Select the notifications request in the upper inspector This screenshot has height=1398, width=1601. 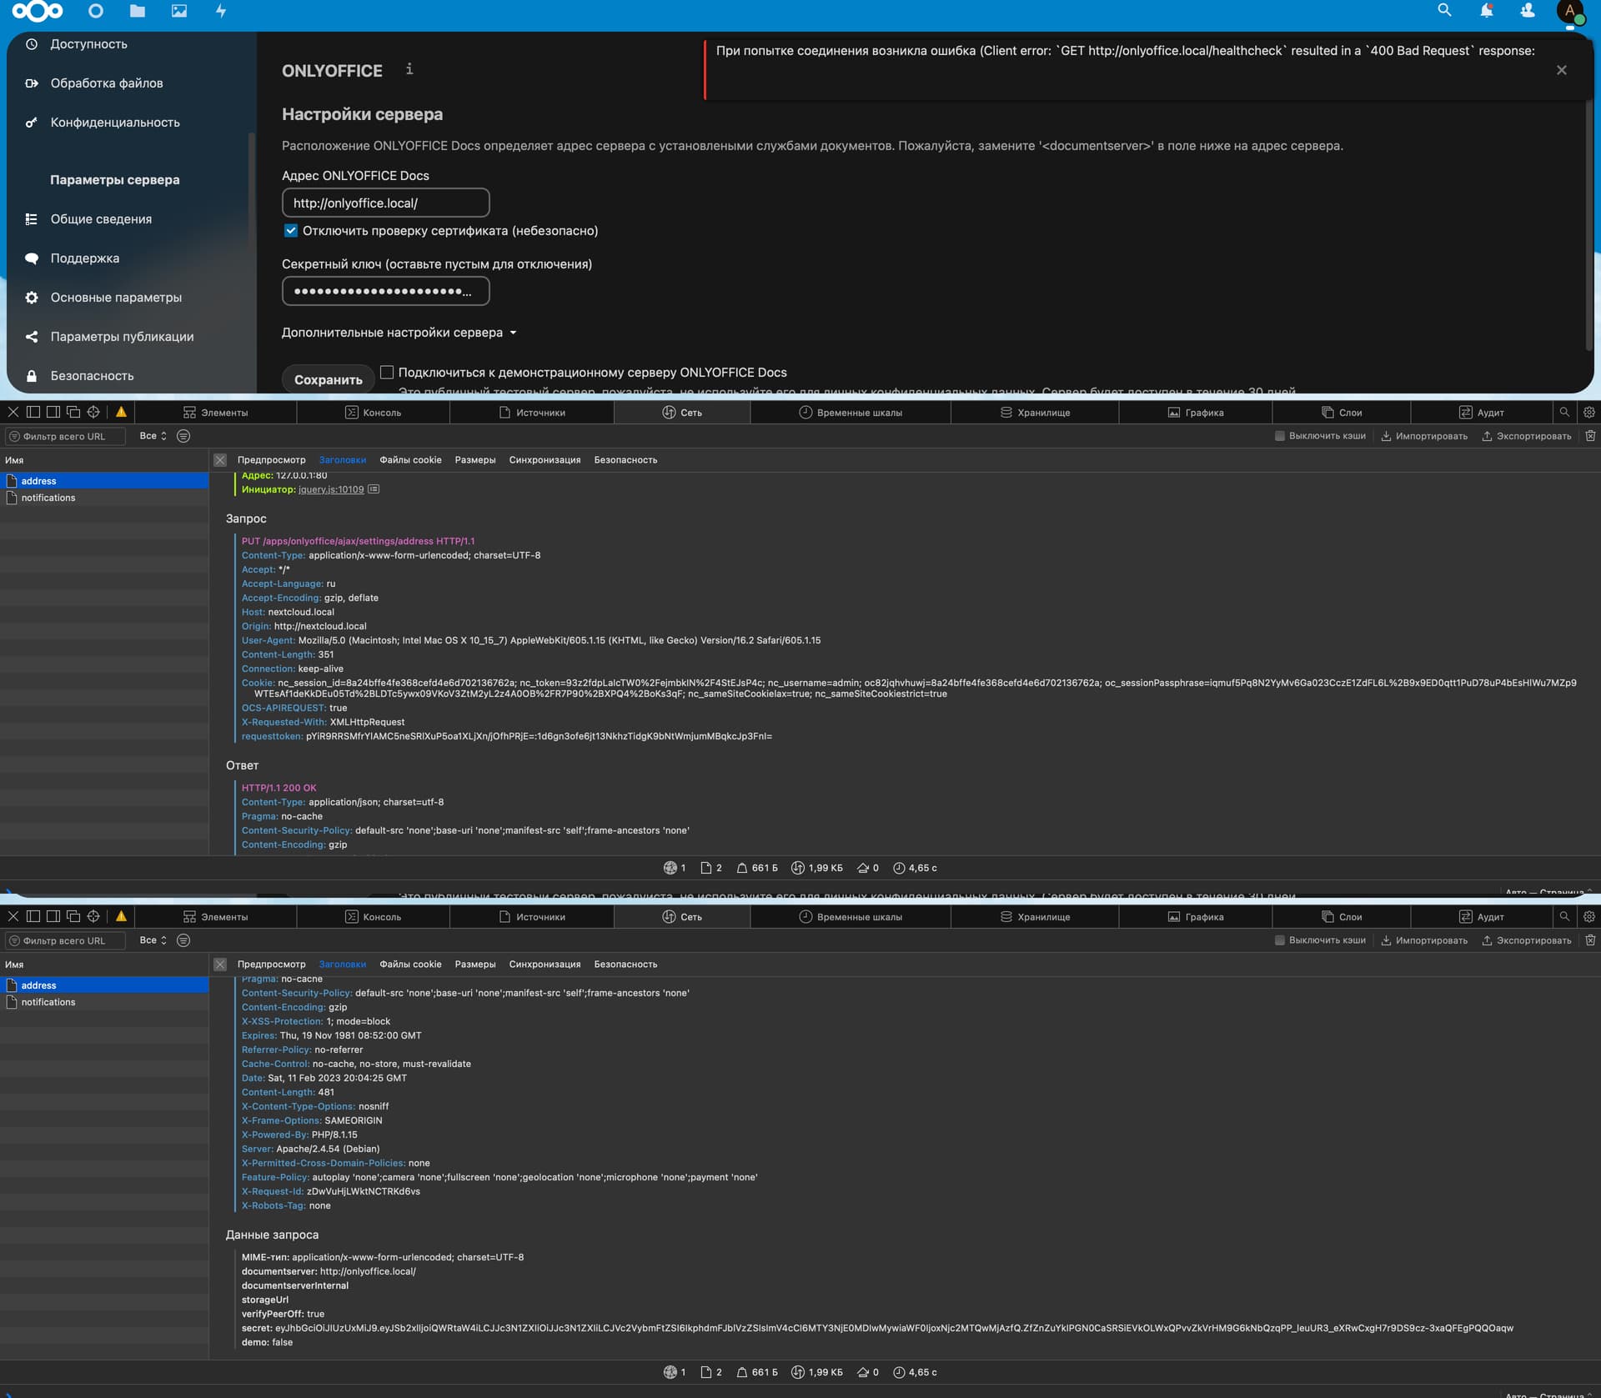[104, 498]
